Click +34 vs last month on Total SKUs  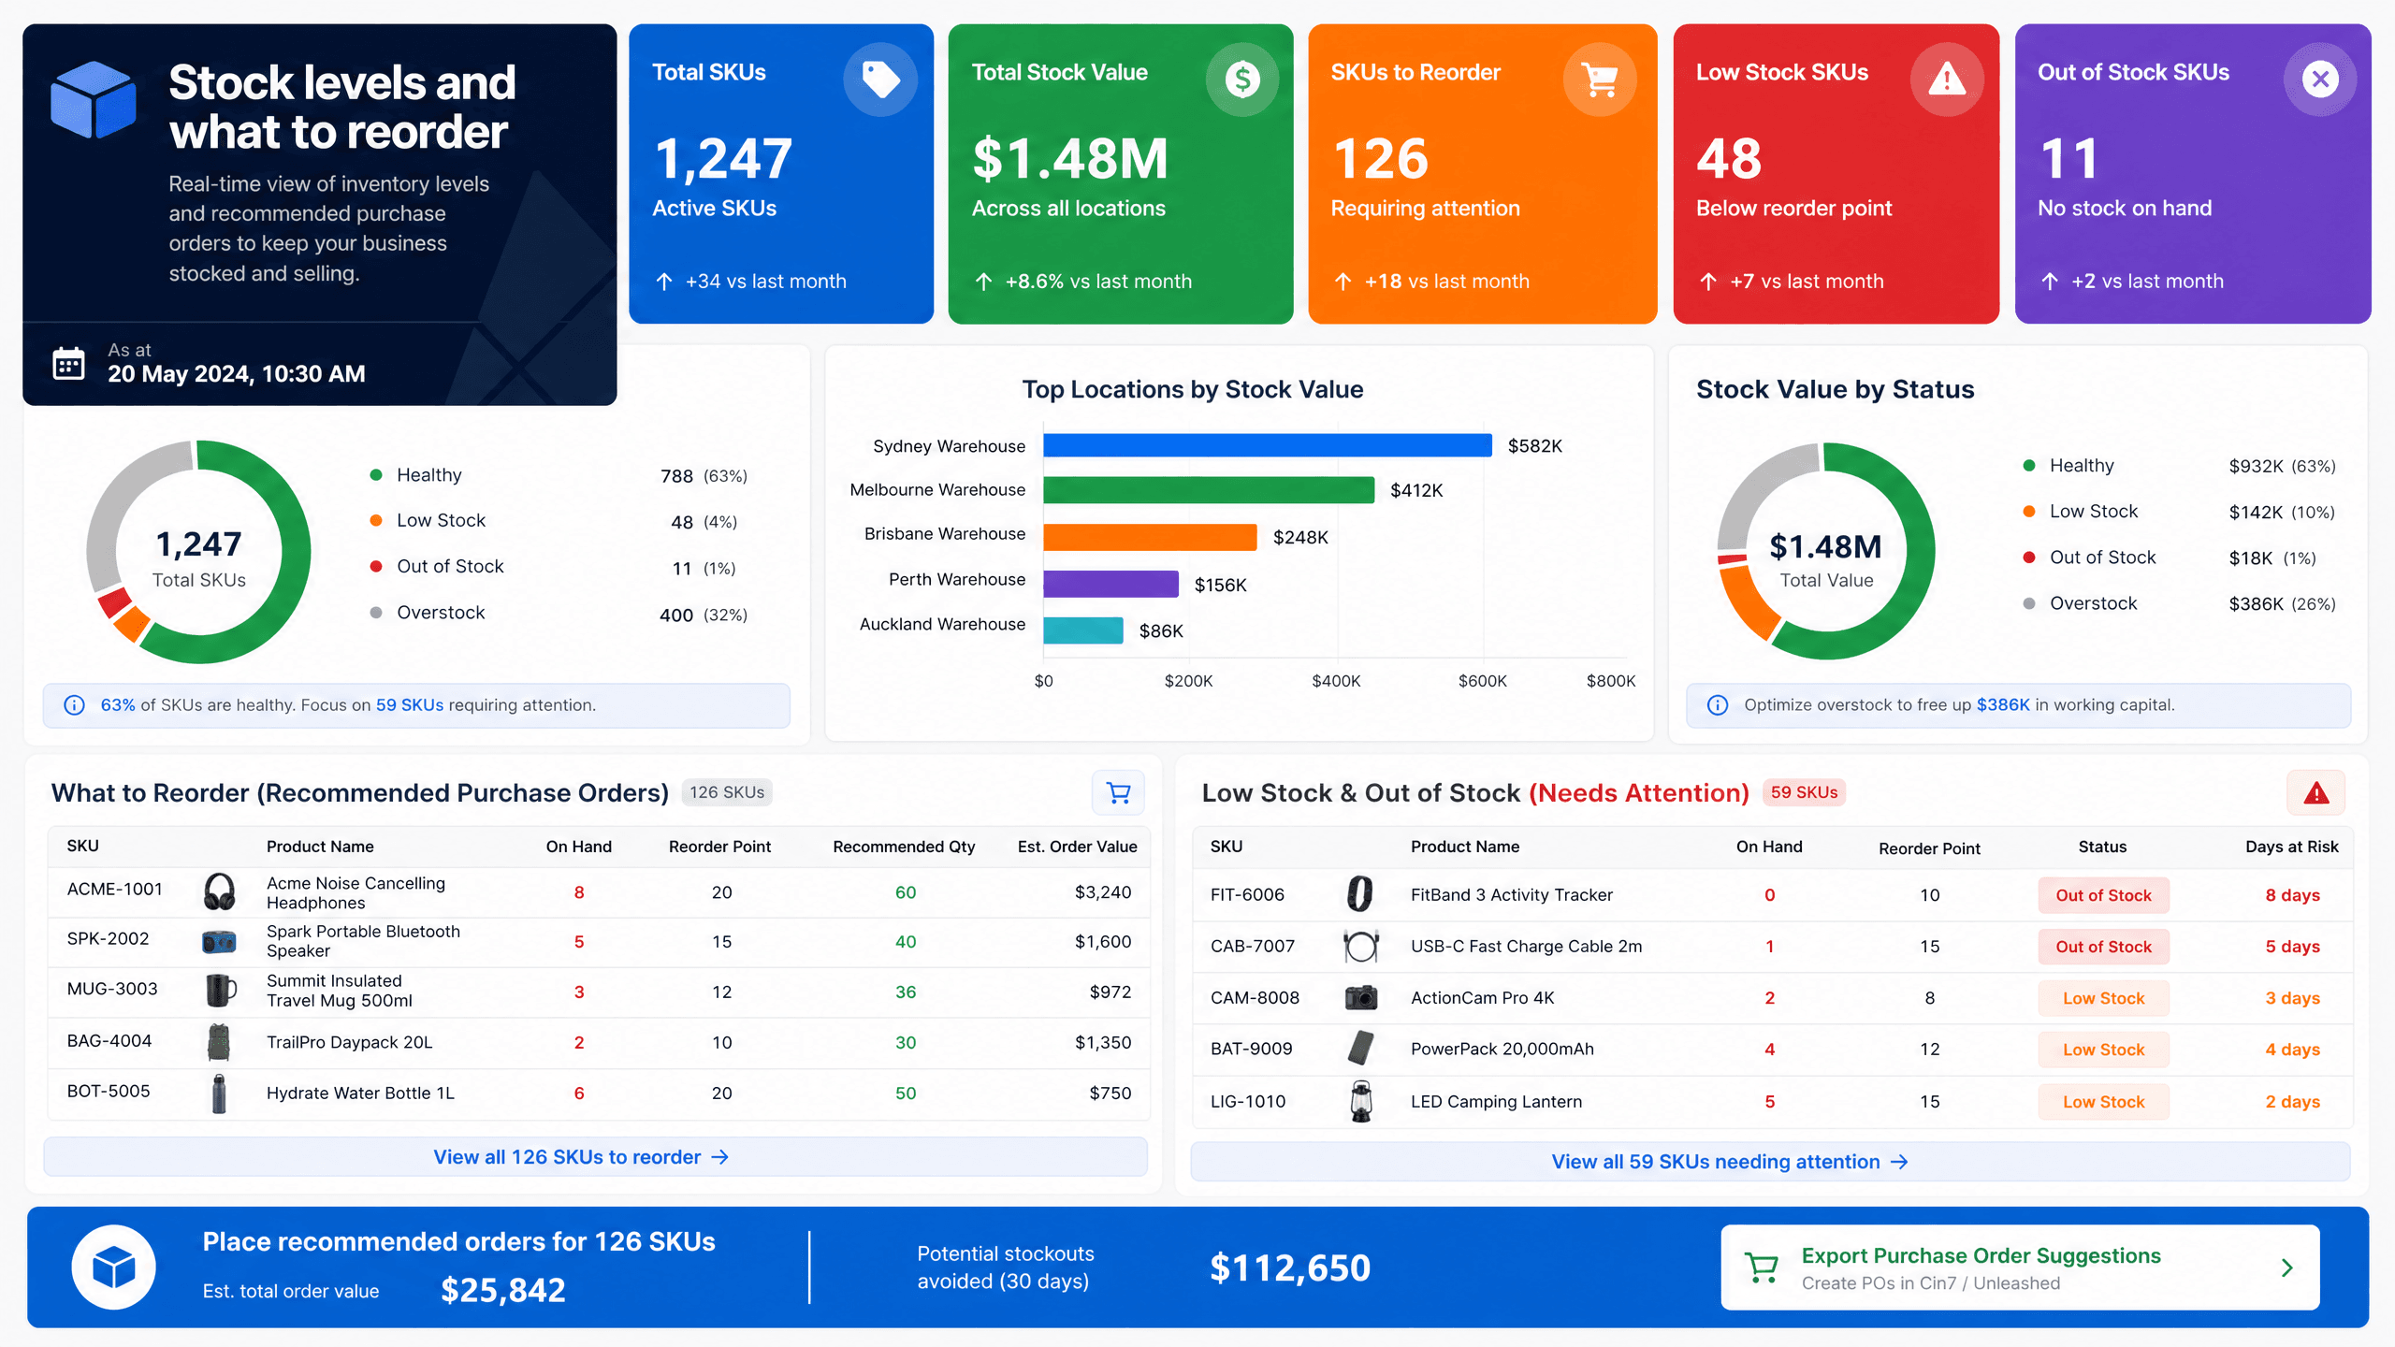[764, 282]
